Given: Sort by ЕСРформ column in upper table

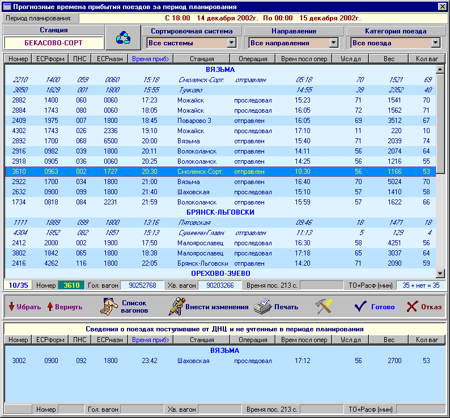Looking at the screenshot, I should (x=50, y=59).
